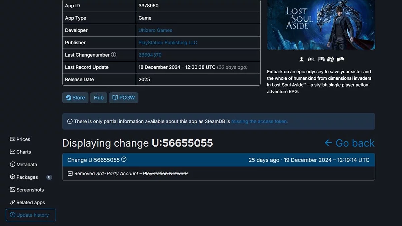Viewport: 402px width, 226px height.
Task: Open the Charts sidebar section
Action: pos(20,152)
